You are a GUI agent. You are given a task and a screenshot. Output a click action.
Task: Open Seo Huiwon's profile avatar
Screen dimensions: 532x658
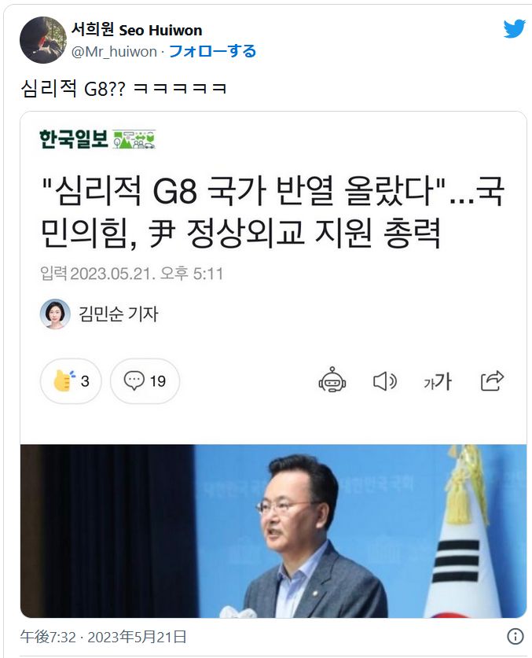(43, 40)
